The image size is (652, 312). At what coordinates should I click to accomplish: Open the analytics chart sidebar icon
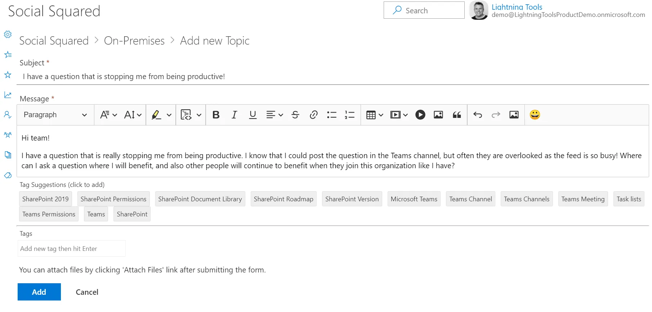(x=8, y=95)
